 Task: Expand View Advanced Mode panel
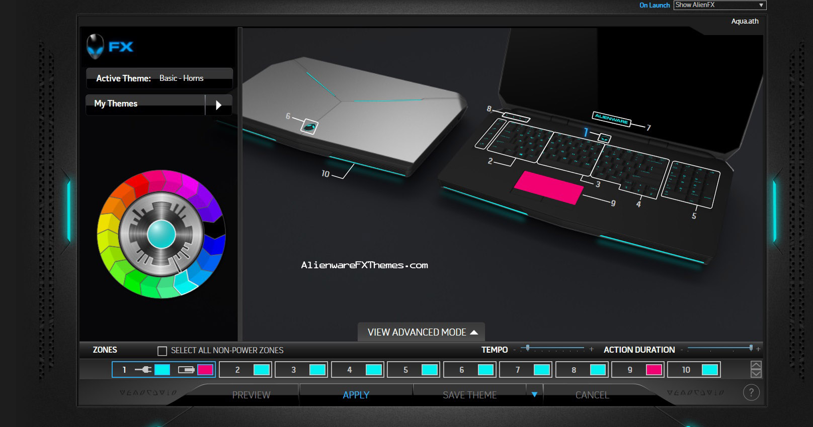(x=422, y=332)
